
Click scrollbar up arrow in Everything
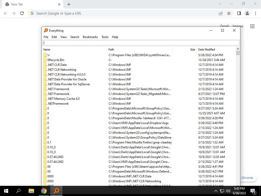pos(238,49)
